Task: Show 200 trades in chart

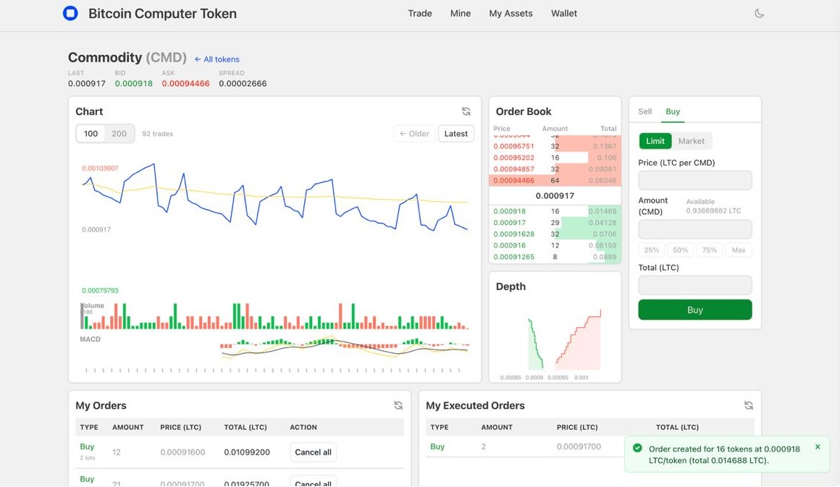Action: (119, 134)
